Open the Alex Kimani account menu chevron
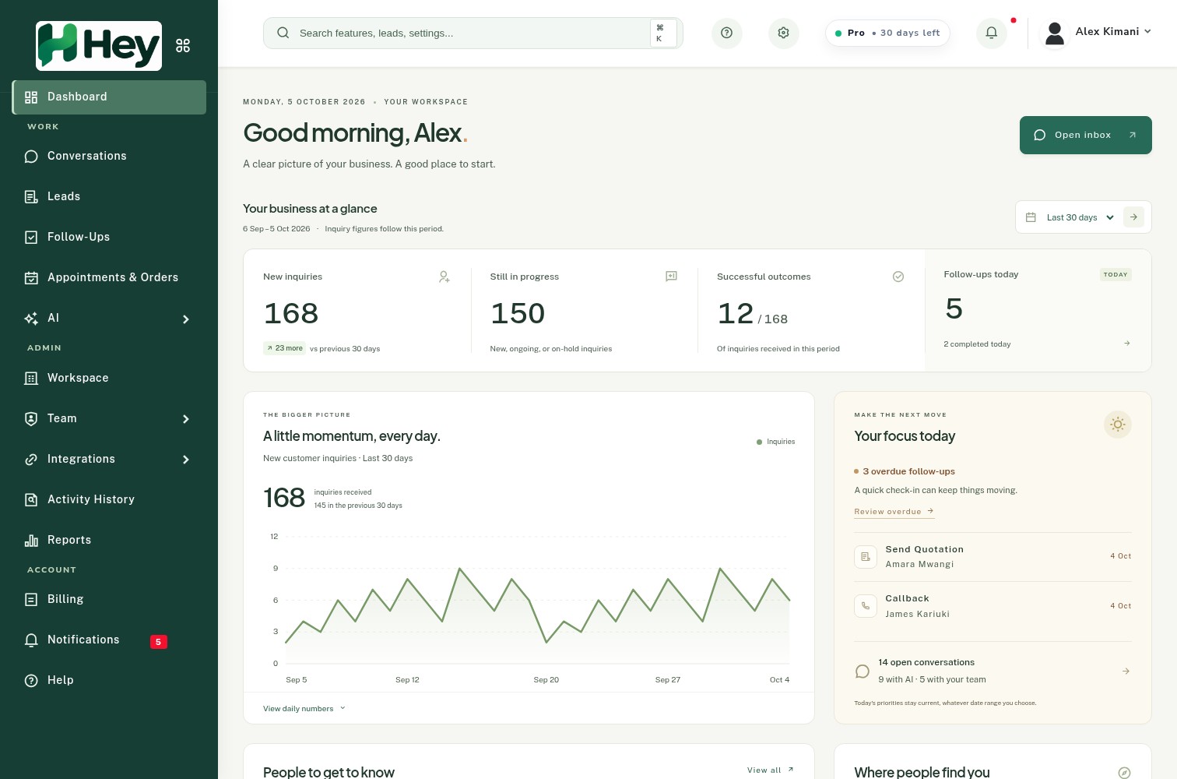1177x779 pixels. 1147,32
